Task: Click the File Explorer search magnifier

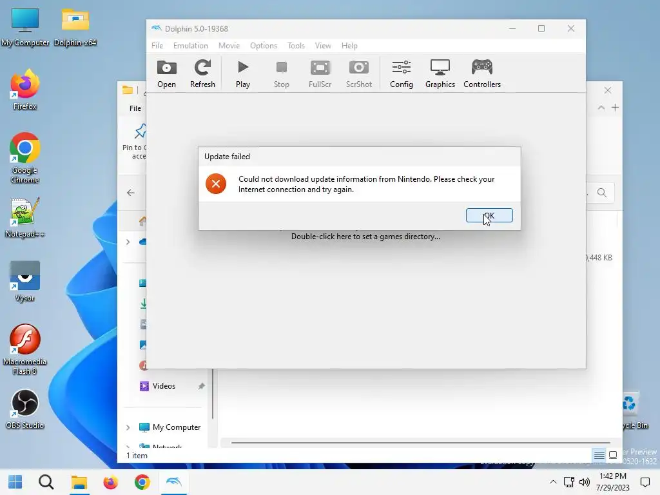Action: coord(602,193)
